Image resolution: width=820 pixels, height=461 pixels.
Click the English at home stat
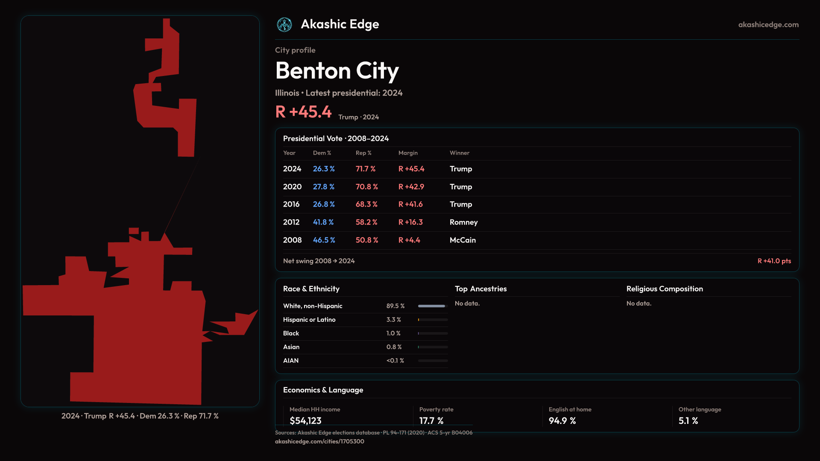click(562, 421)
